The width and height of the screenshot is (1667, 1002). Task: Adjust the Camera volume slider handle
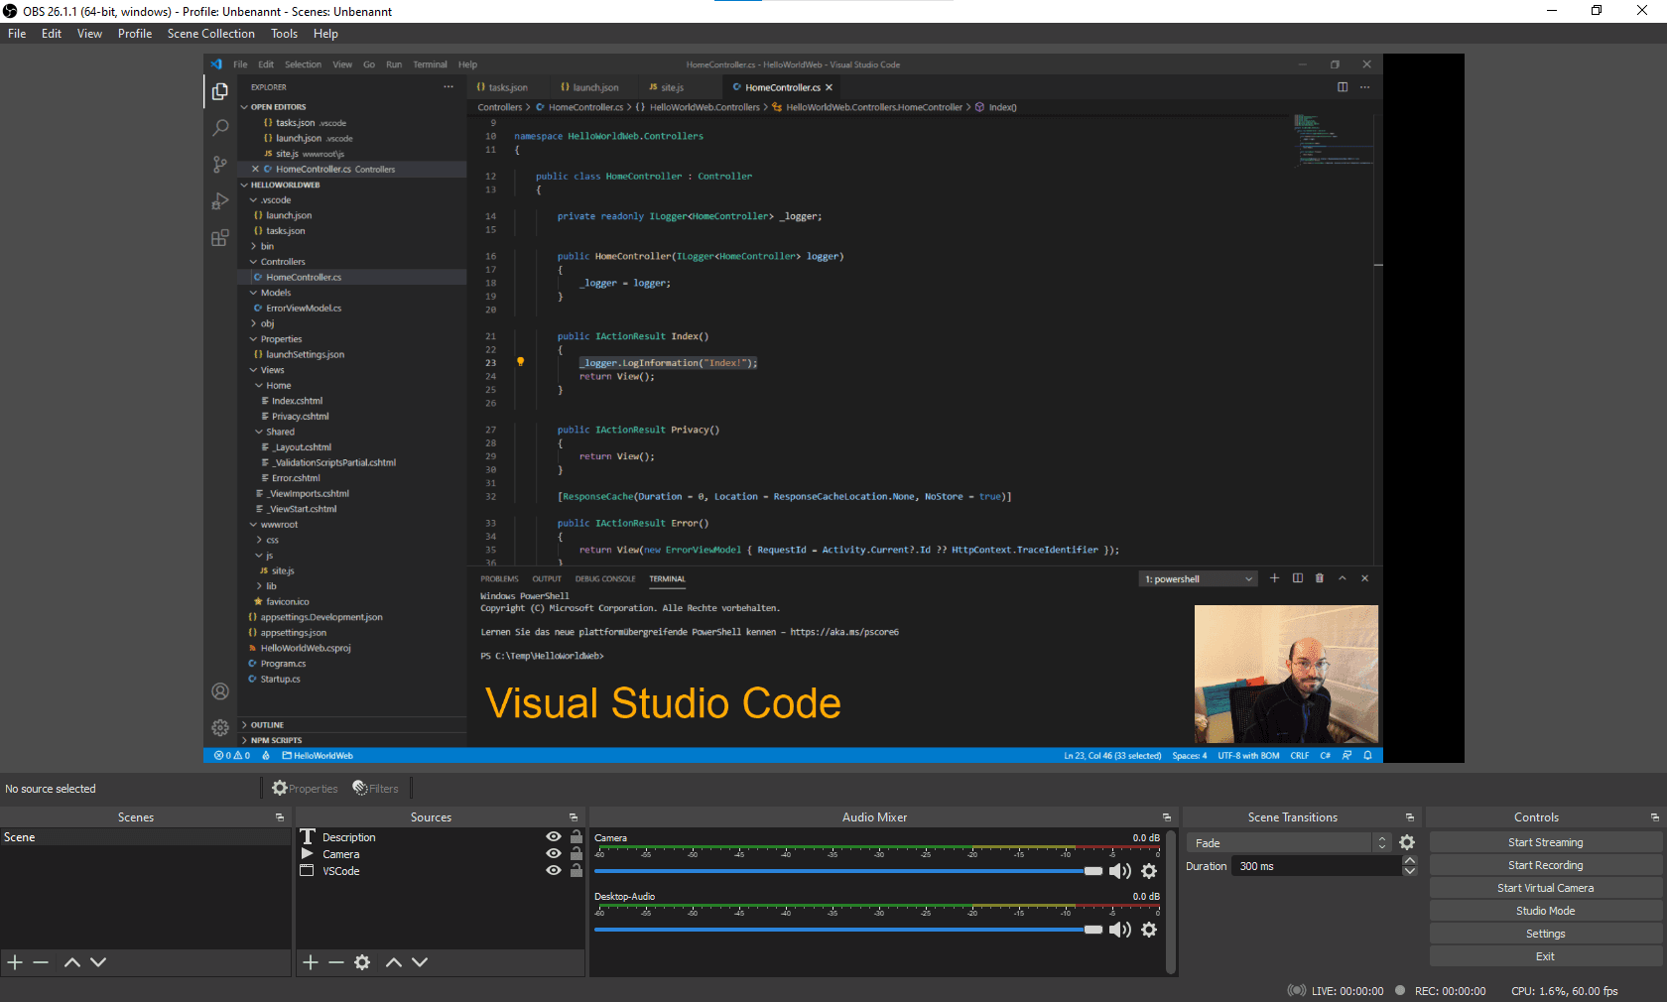click(x=1092, y=871)
